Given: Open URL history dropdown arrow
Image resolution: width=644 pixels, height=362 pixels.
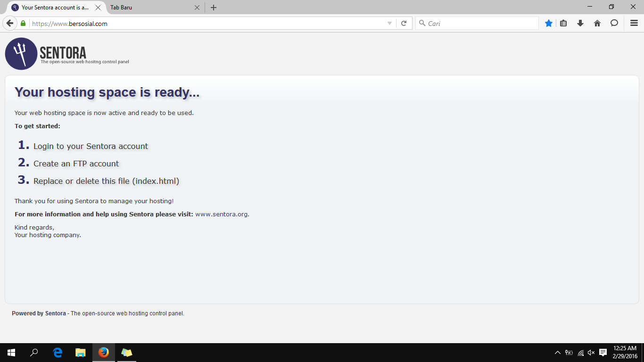Looking at the screenshot, I should (x=389, y=23).
